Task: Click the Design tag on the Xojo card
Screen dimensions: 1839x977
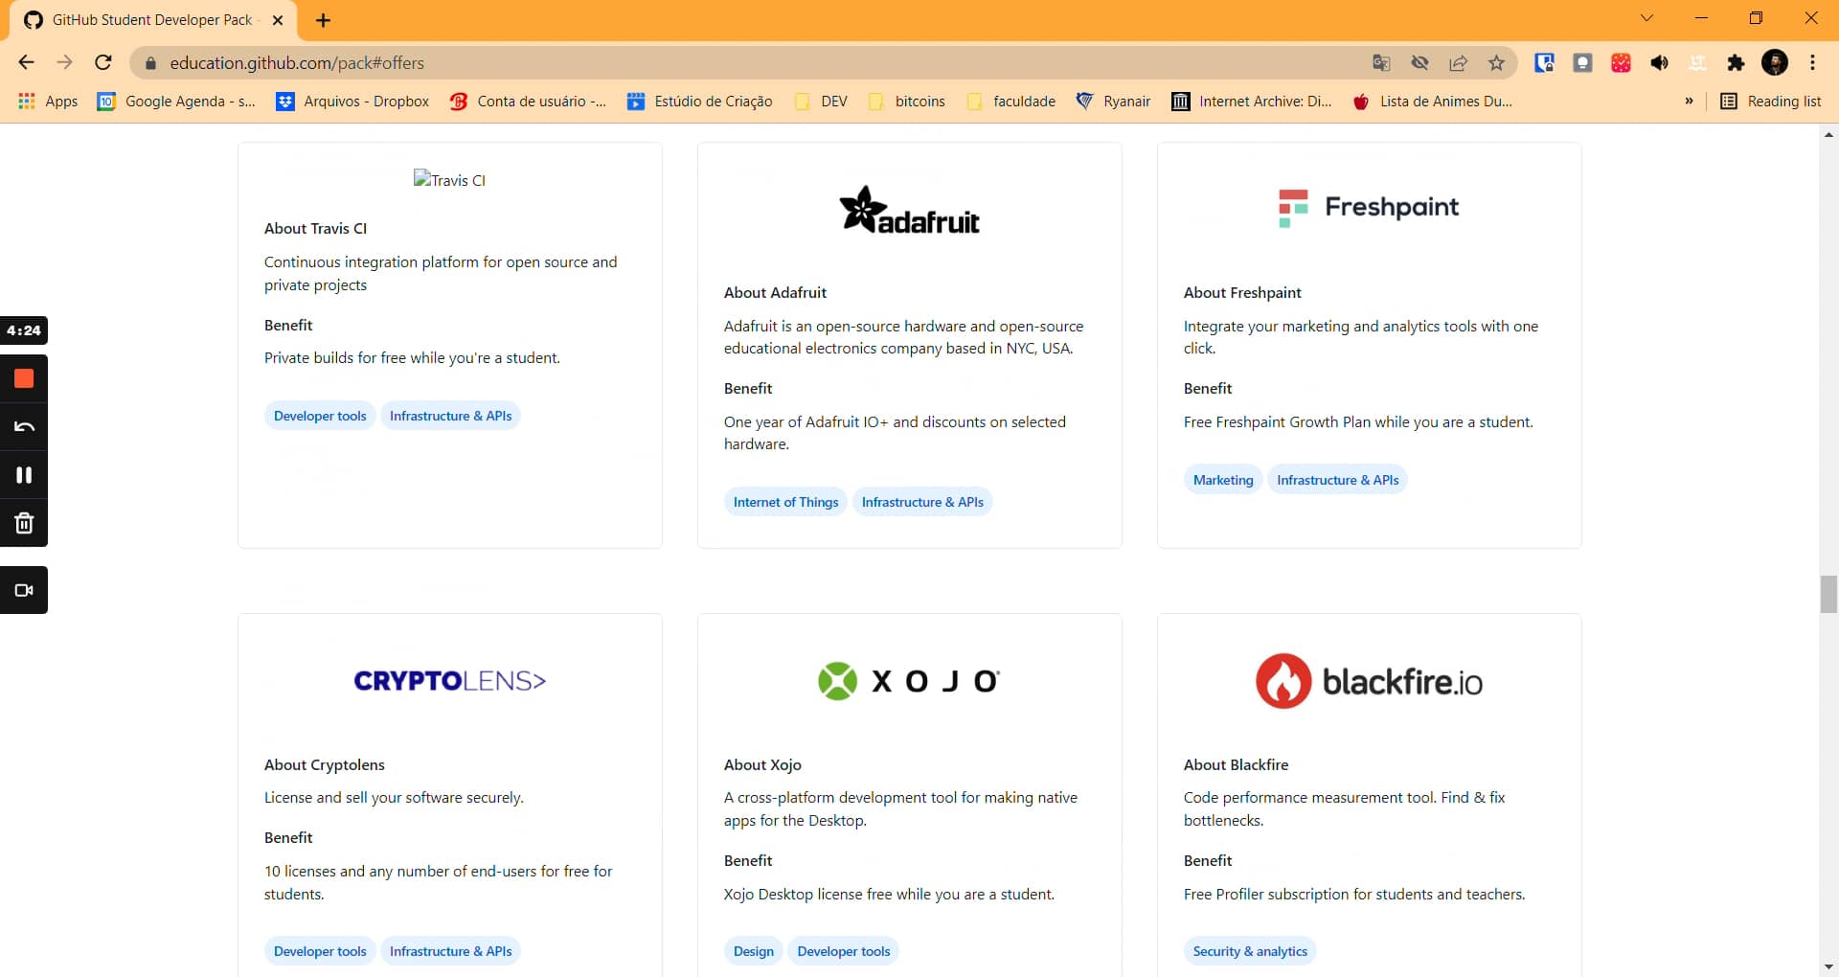Action: coord(754,951)
